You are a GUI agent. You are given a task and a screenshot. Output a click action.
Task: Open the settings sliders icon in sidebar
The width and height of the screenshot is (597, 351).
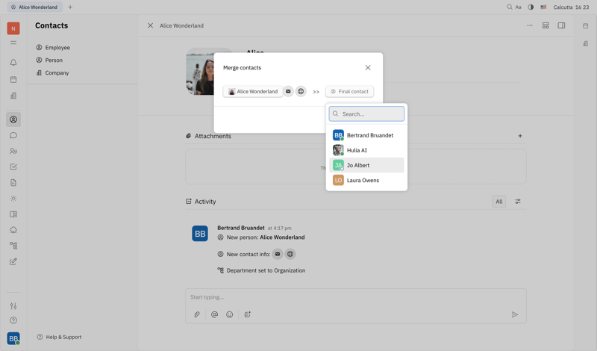pos(13,305)
